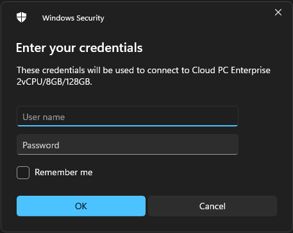Focus the User name field
Viewport: 293px width, 233px height.
[128, 116]
